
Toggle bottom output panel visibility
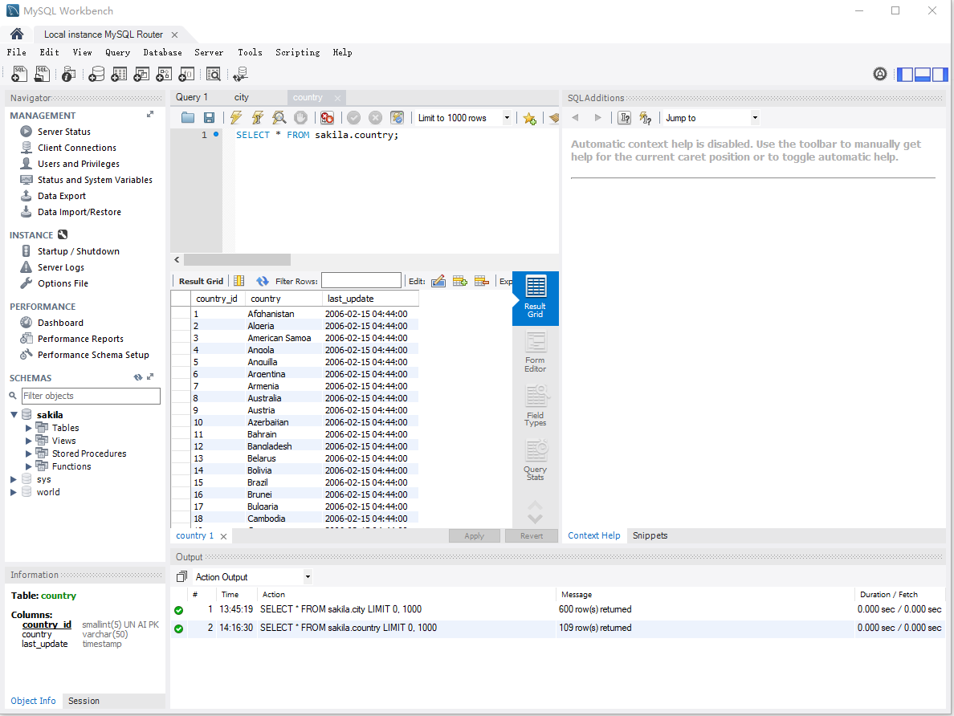click(923, 74)
